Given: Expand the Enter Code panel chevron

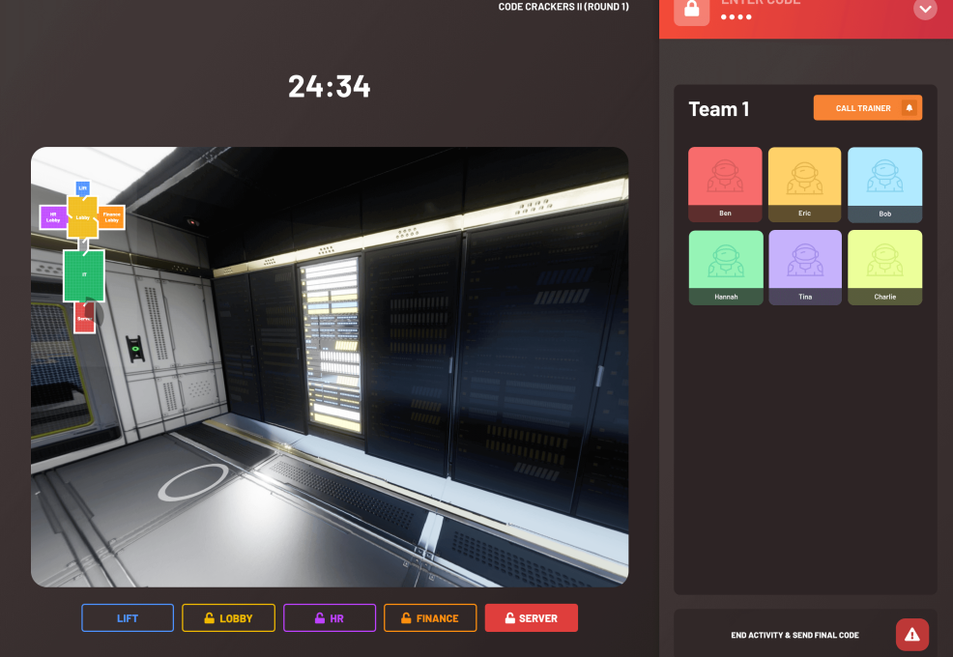Looking at the screenshot, I should [925, 9].
